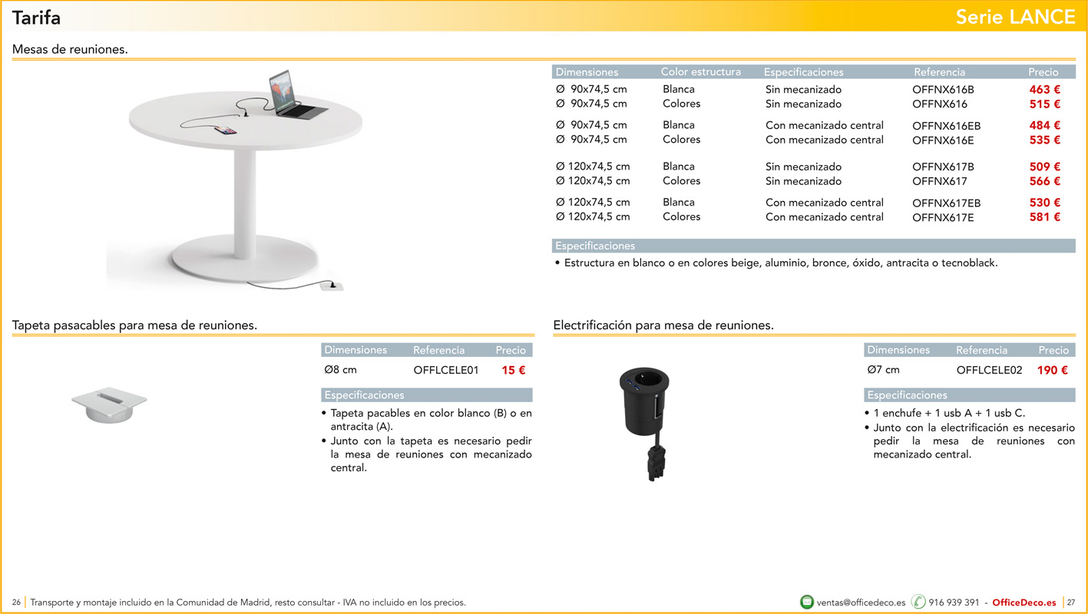Click the Especificaciones column header in the main table
The image size is (1088, 614).
pos(804,72)
